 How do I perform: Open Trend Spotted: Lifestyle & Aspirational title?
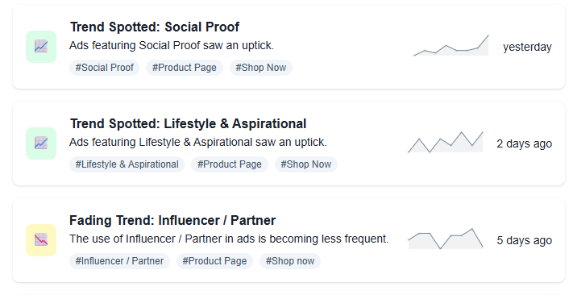(188, 123)
